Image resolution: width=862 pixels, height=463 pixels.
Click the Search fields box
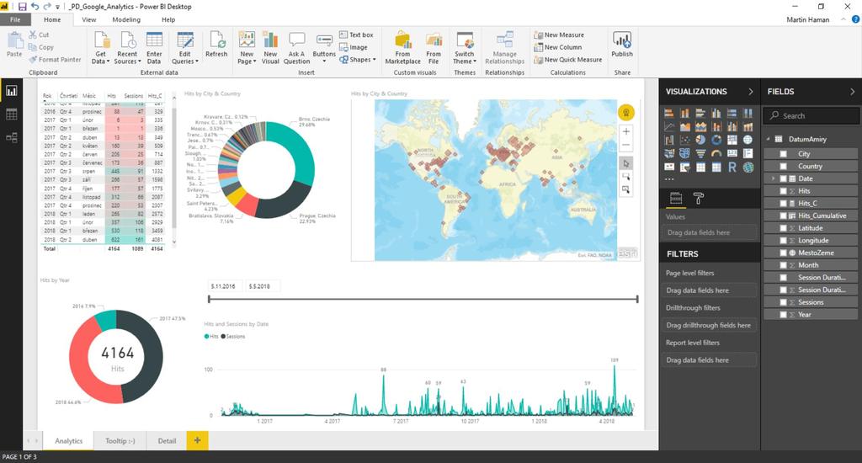811,116
